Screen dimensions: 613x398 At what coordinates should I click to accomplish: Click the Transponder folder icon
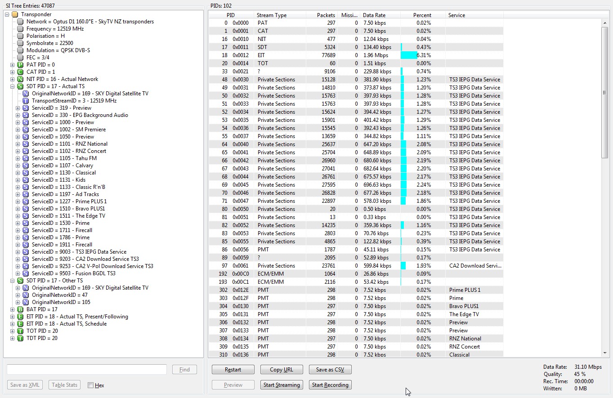pos(15,14)
